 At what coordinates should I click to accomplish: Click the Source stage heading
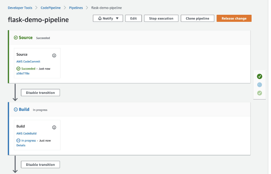(26, 38)
